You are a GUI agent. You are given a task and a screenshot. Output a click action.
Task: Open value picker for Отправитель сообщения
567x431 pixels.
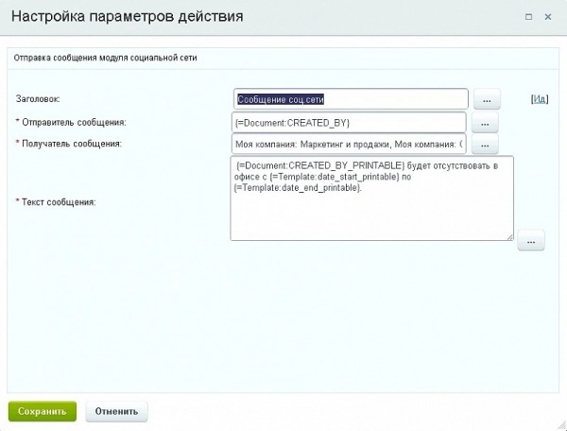coord(484,123)
